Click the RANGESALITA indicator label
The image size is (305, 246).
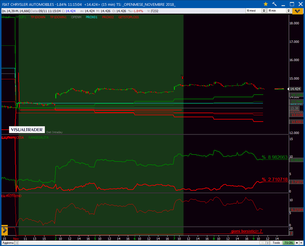[x=39, y=137]
